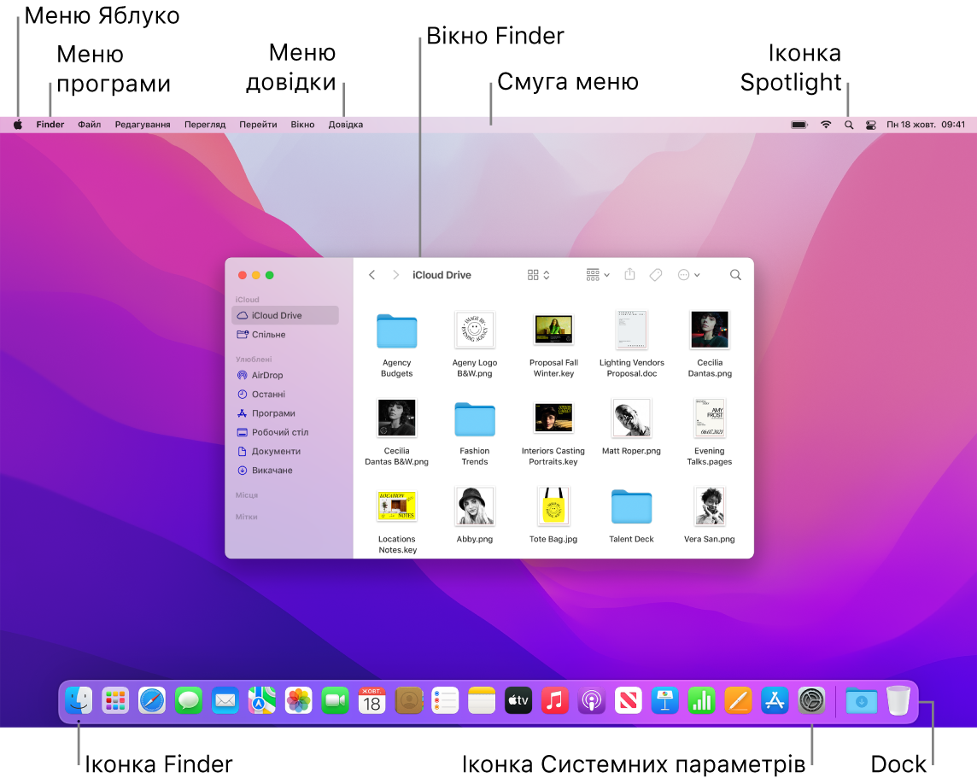Launch FaceTime from the Dock
Viewport: 977px width, 784px height.
[335, 700]
